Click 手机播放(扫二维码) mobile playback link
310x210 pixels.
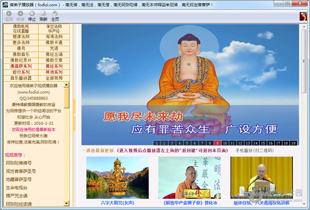coord(254,151)
